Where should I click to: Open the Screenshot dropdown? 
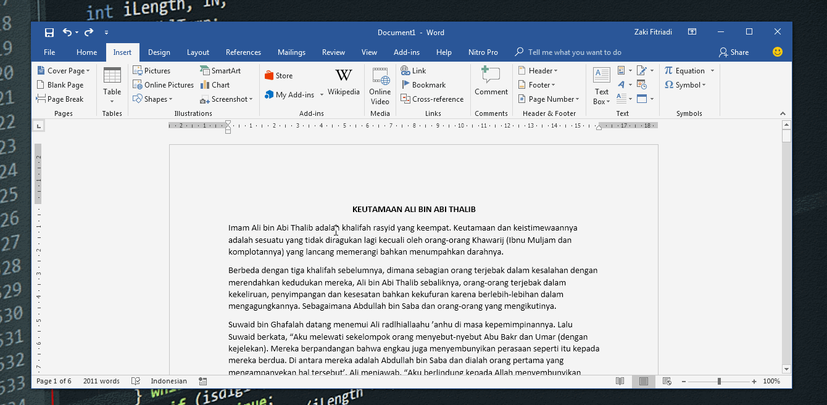point(226,99)
